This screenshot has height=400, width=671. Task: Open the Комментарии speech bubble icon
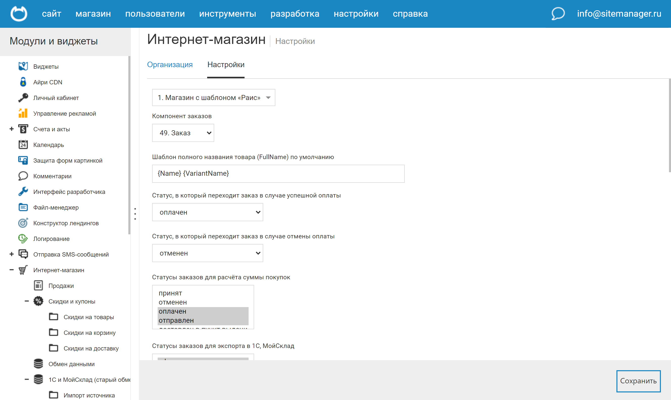point(23,176)
